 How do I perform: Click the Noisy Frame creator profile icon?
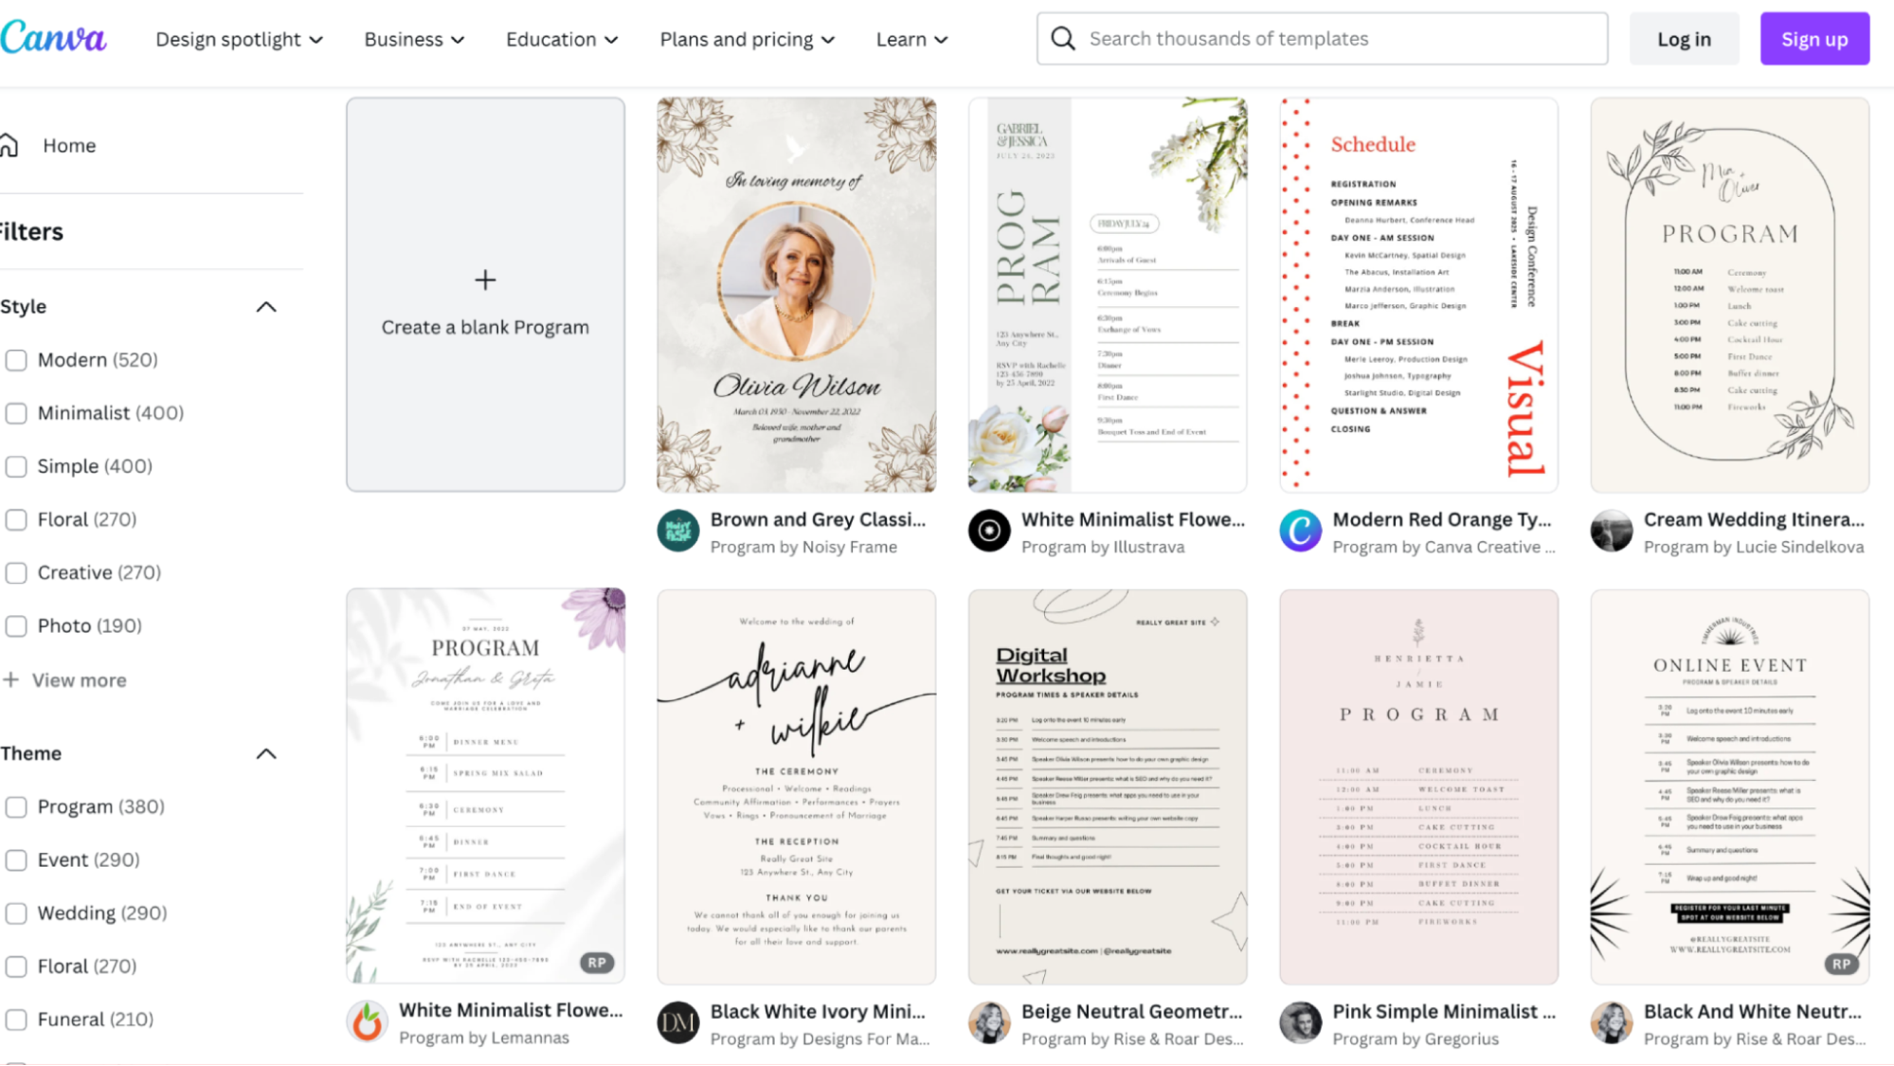tap(676, 531)
